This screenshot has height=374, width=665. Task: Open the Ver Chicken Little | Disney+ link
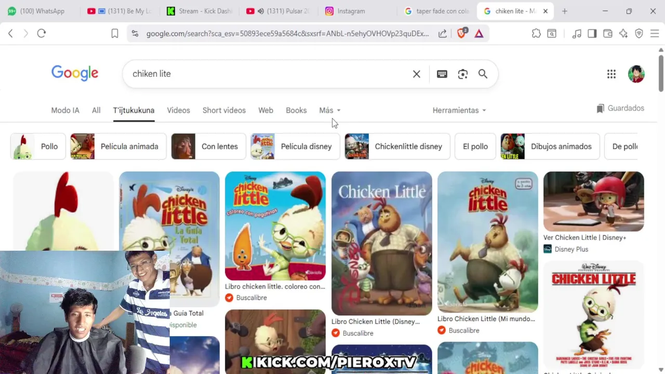584,237
